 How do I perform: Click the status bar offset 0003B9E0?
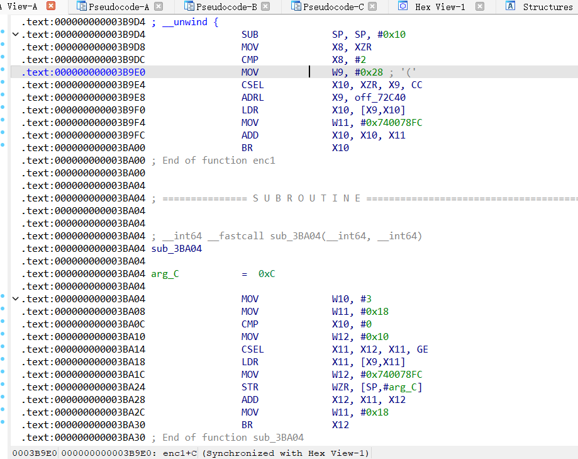(35, 453)
